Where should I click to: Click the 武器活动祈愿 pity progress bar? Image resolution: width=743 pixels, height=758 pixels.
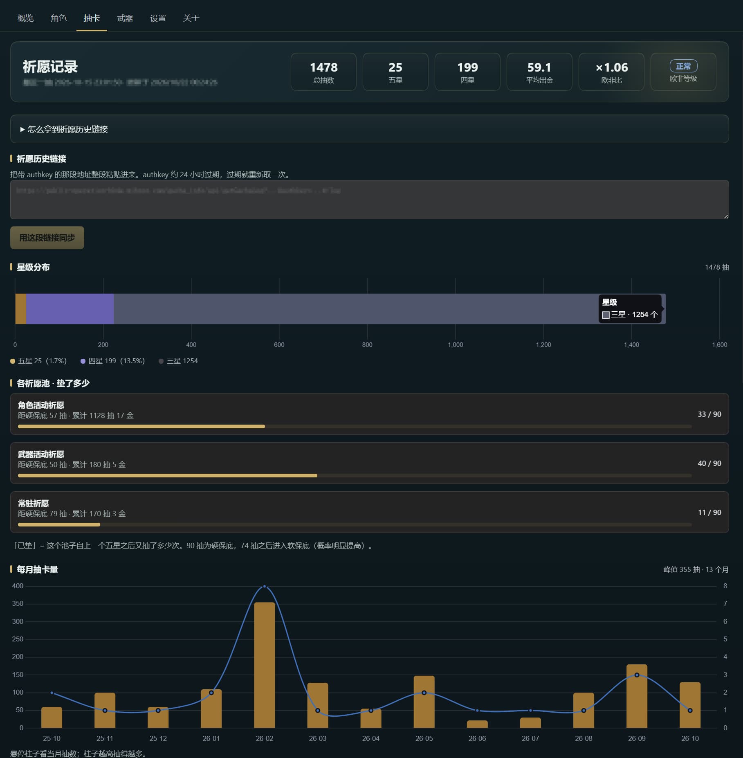coord(355,476)
